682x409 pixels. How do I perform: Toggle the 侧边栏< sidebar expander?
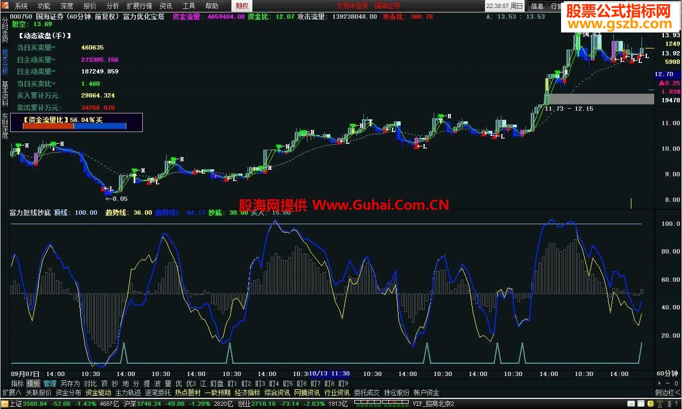tap(668, 392)
